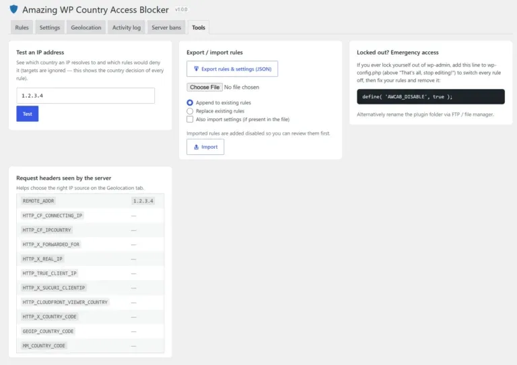Click the upload icon on Import button

pos(196,147)
